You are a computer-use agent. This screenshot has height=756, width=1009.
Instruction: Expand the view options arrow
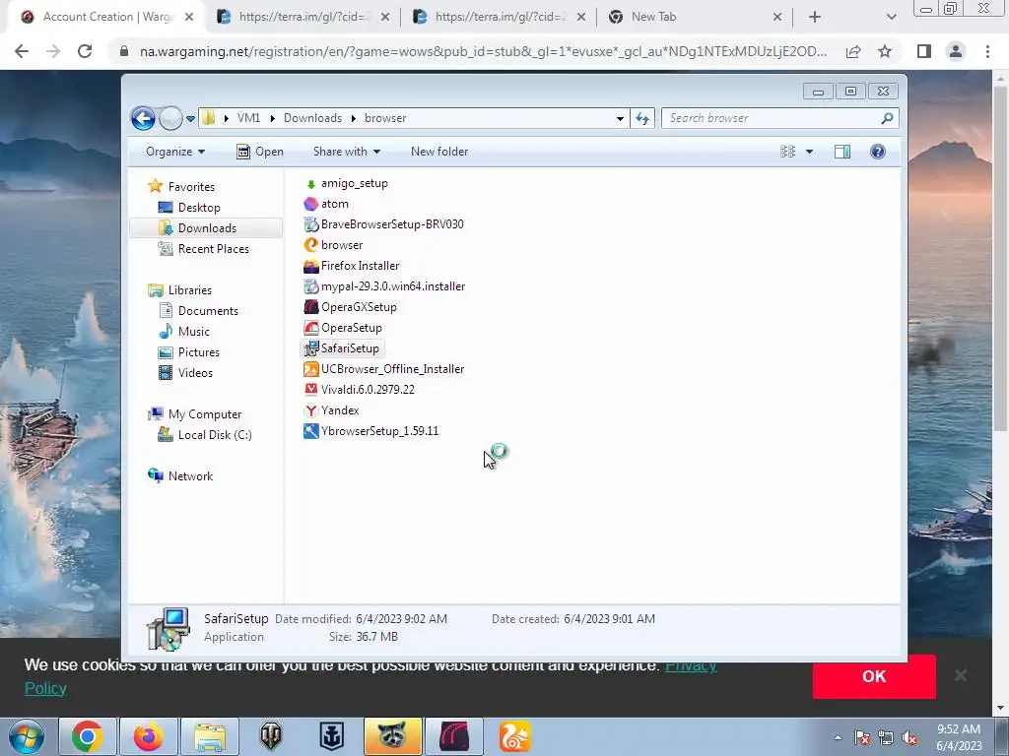coord(810,152)
